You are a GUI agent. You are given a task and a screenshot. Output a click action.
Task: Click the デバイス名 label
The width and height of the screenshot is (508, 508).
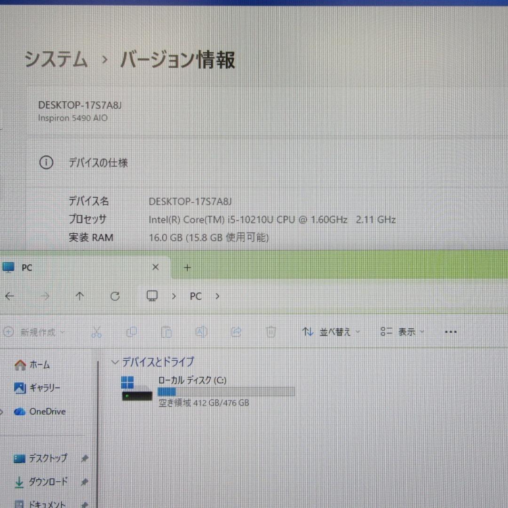(x=89, y=201)
